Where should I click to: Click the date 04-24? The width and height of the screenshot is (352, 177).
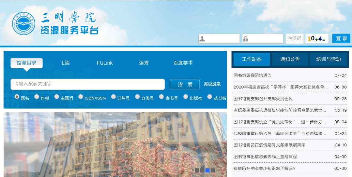pyautogui.click(x=341, y=134)
